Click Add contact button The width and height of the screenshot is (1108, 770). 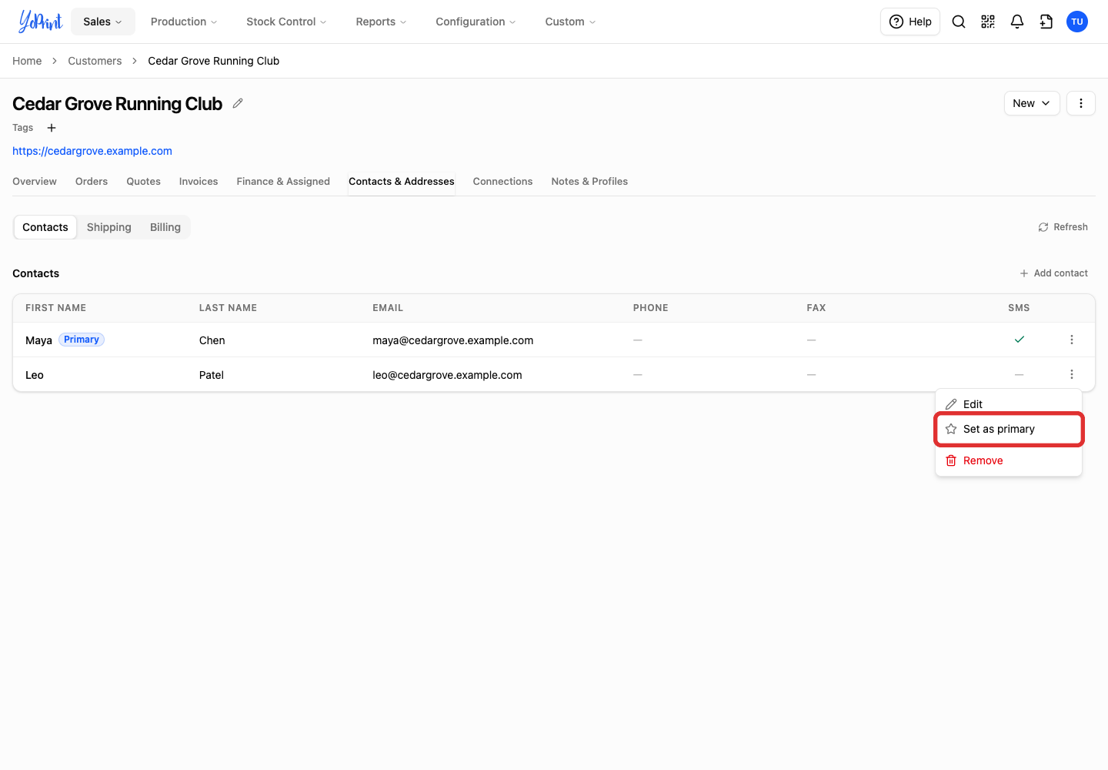click(1053, 273)
